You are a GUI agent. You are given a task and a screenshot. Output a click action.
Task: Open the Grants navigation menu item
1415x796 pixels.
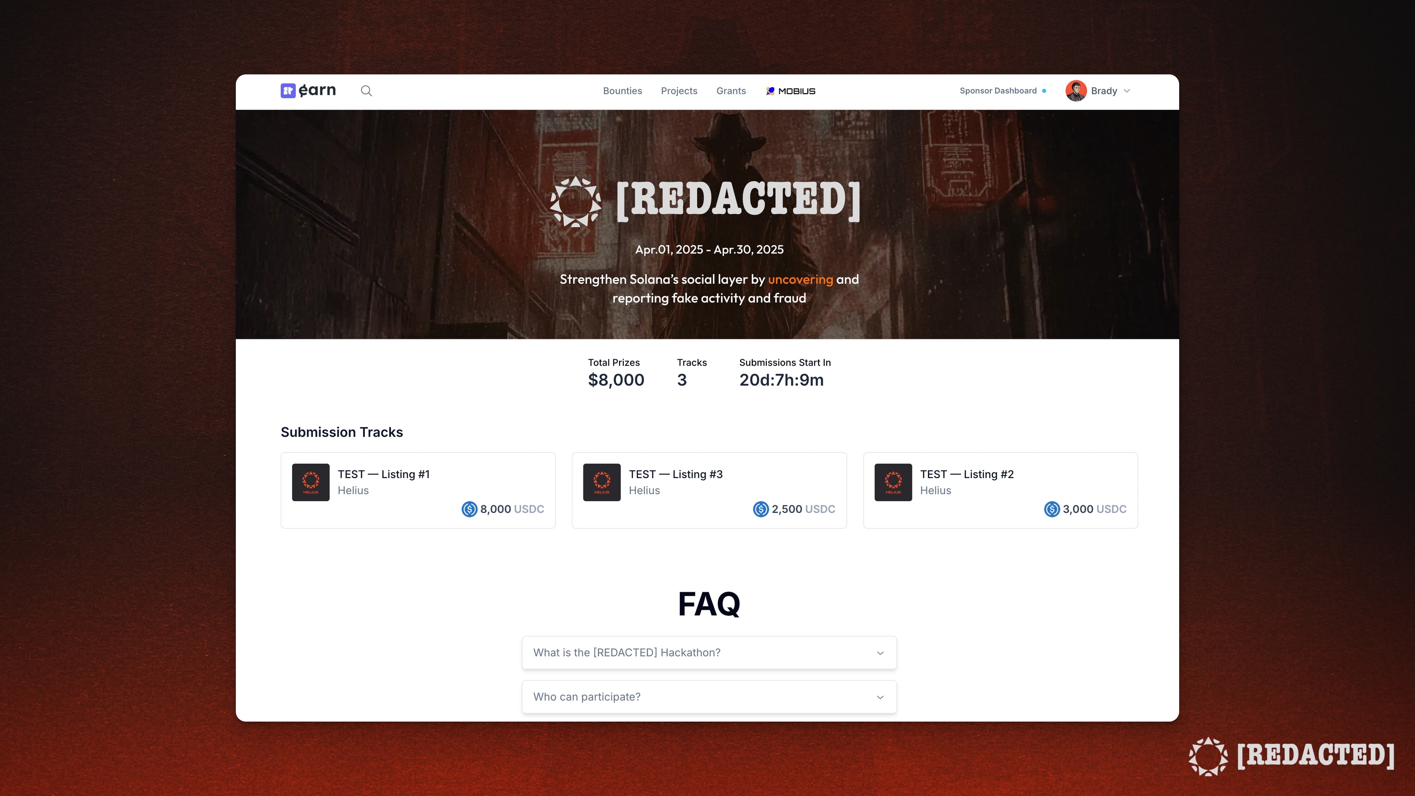pyautogui.click(x=731, y=90)
